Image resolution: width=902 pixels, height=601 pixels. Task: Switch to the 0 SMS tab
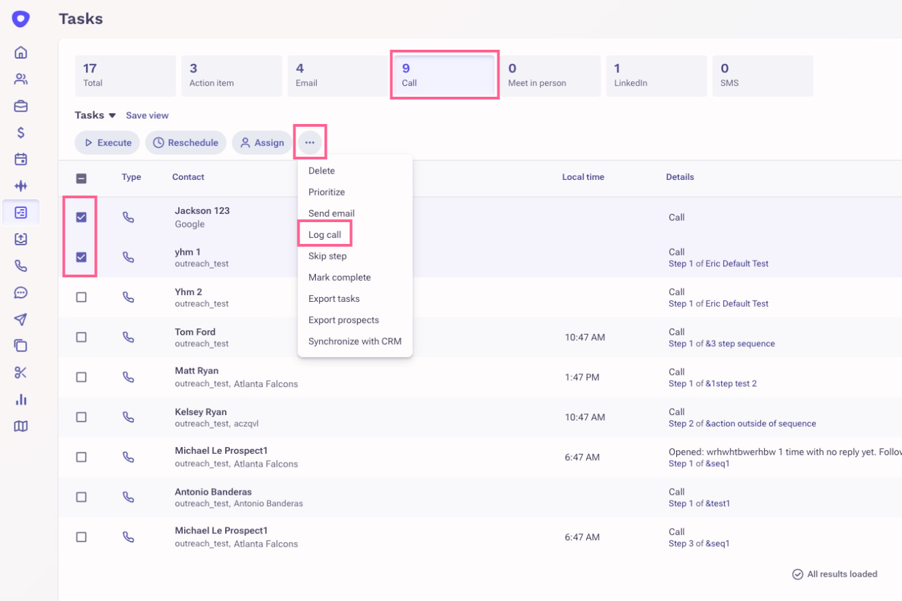763,76
